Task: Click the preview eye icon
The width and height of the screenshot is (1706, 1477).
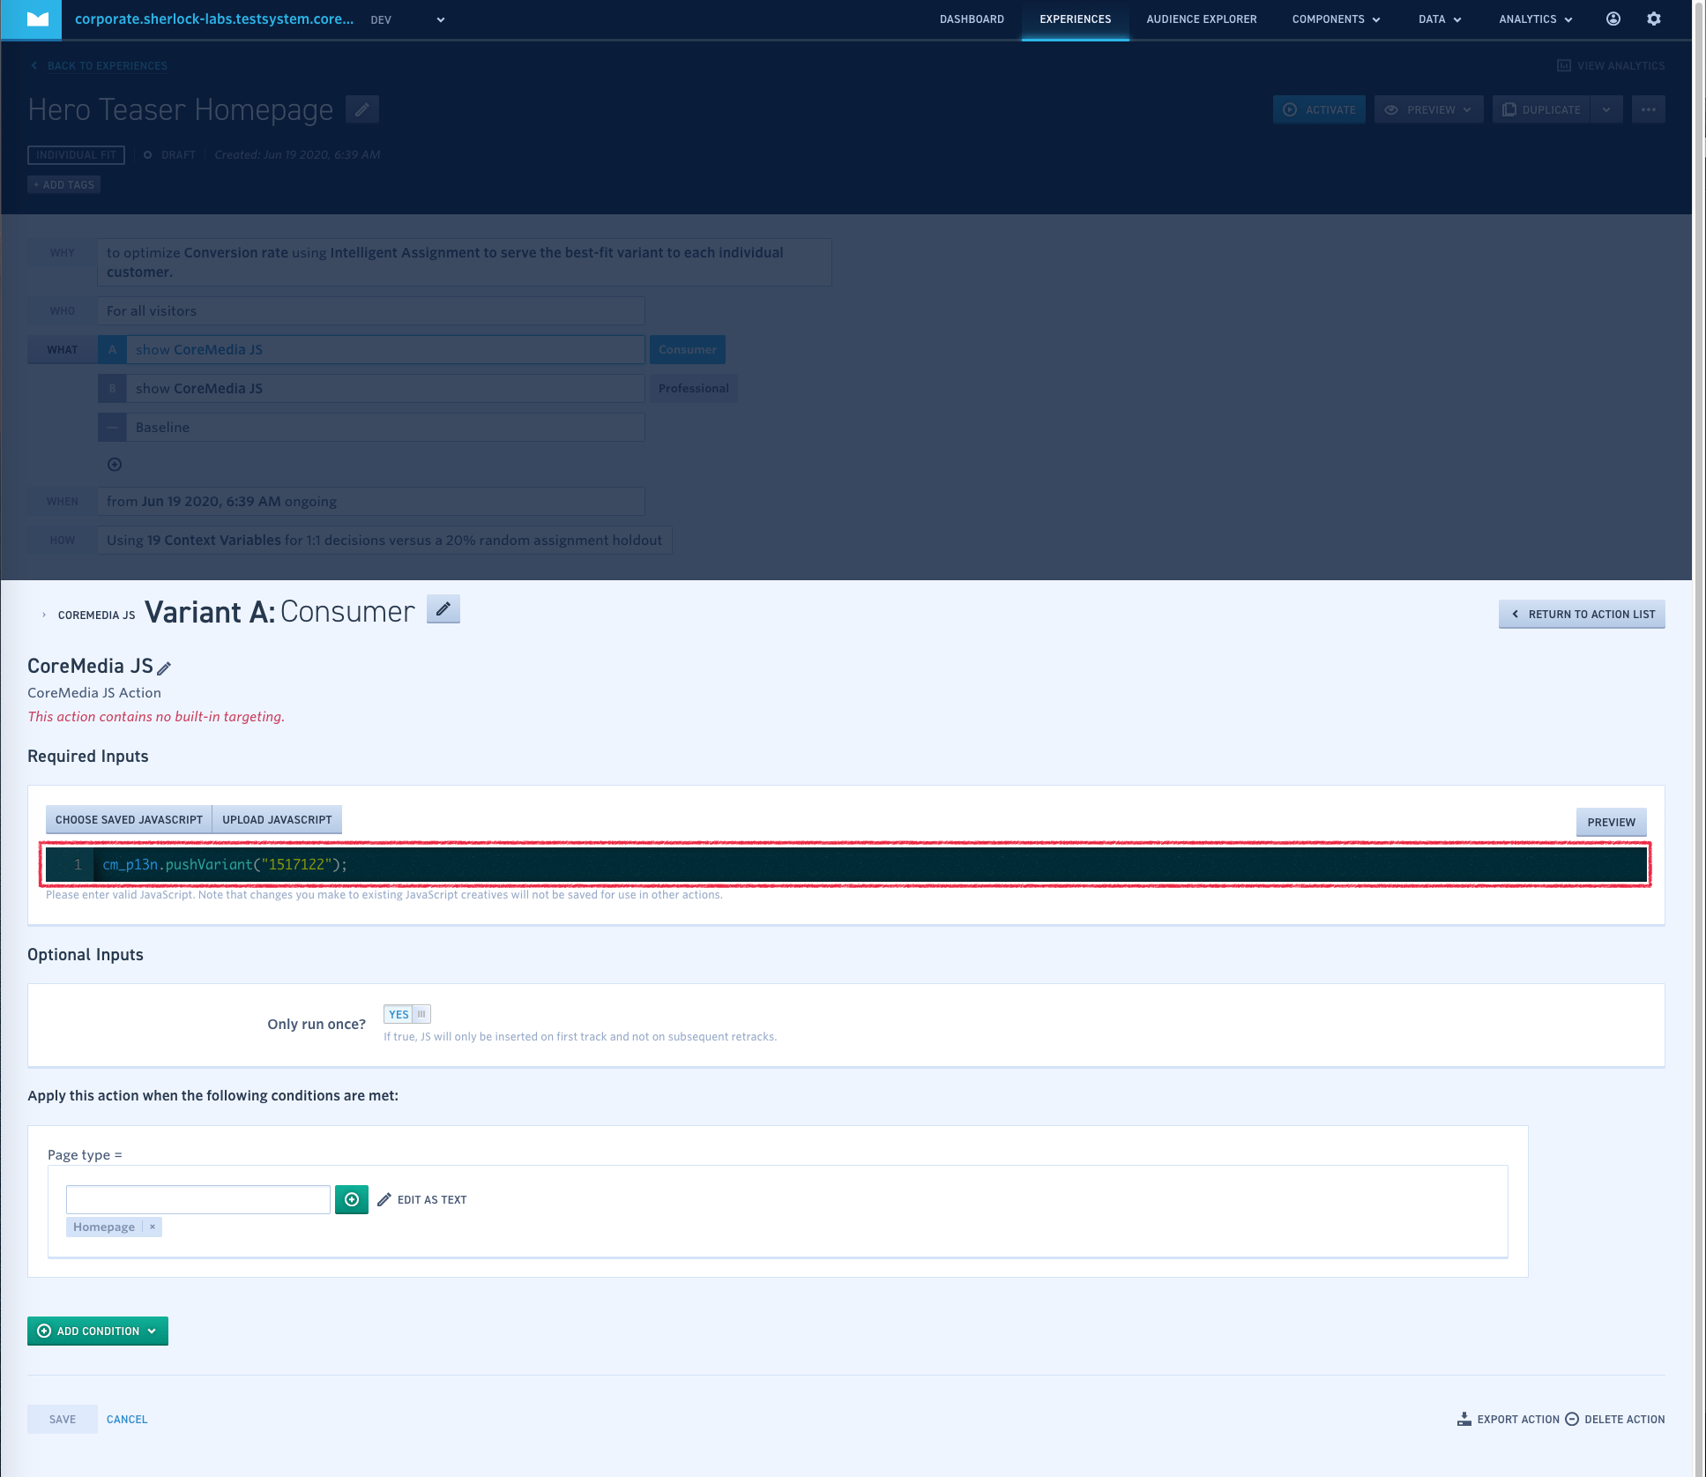Action: point(1393,108)
